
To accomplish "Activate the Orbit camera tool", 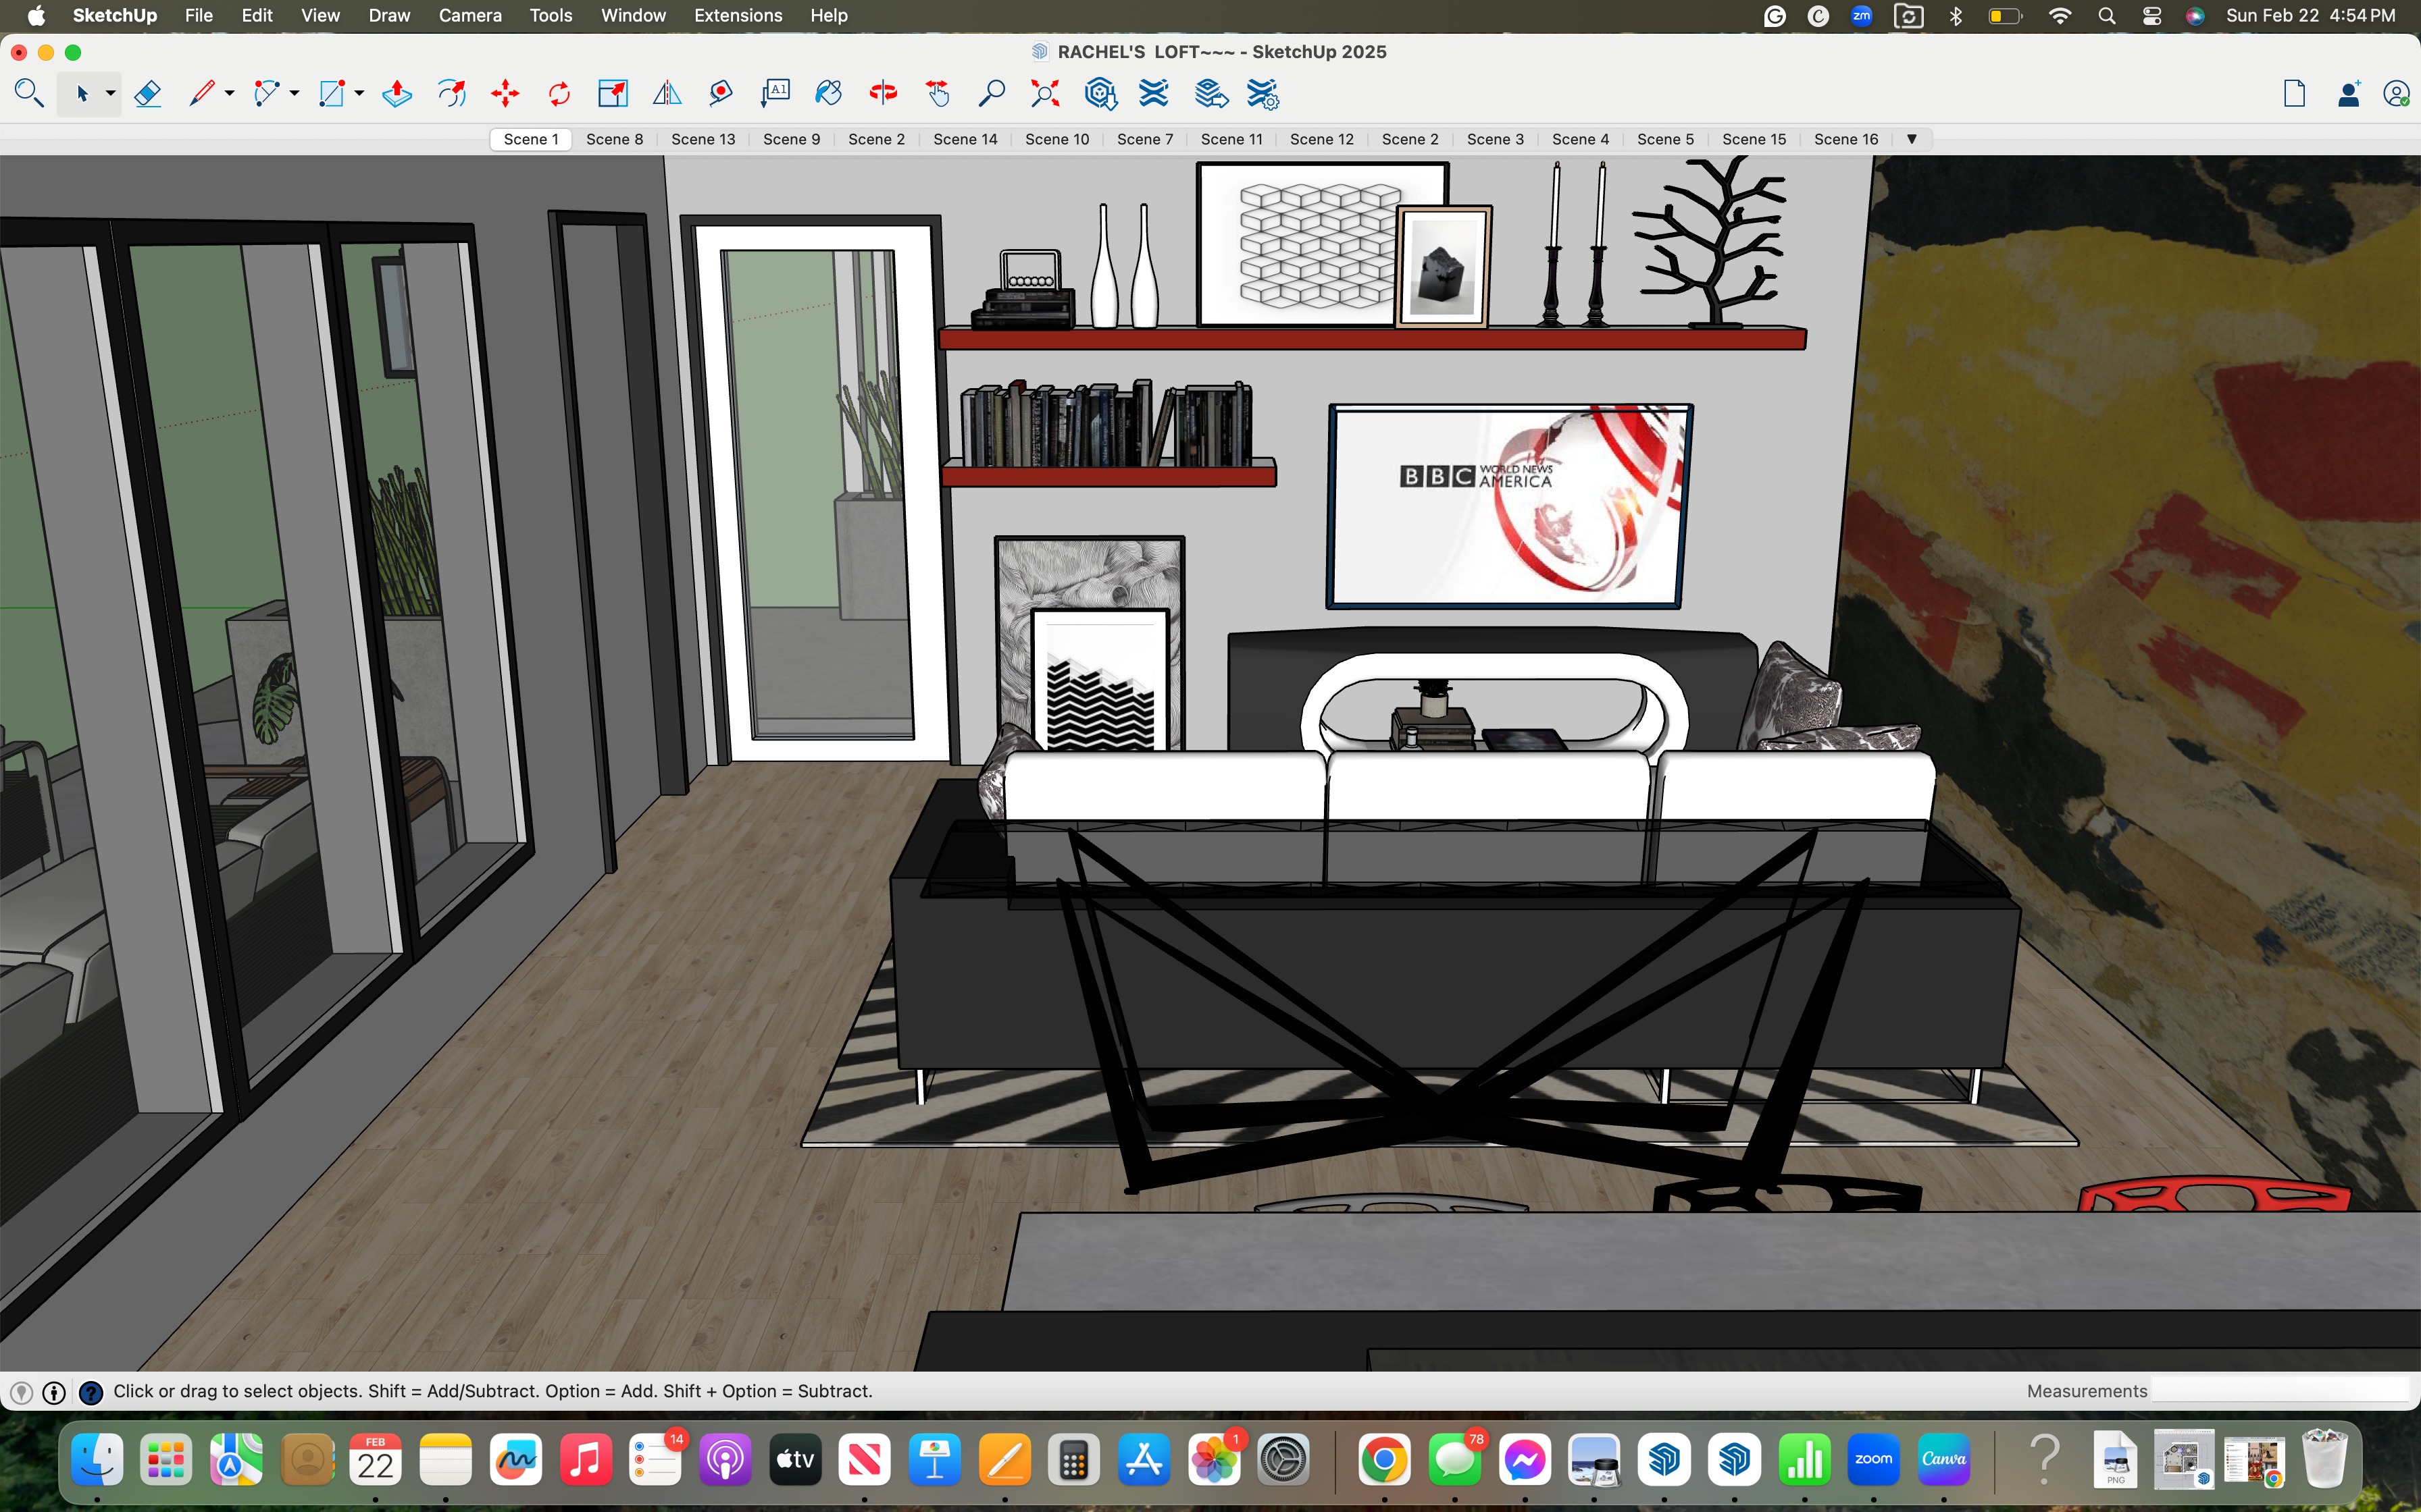I will [x=884, y=94].
